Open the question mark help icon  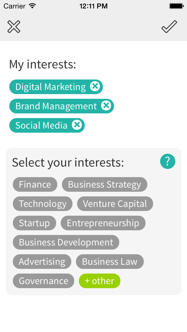(x=167, y=162)
